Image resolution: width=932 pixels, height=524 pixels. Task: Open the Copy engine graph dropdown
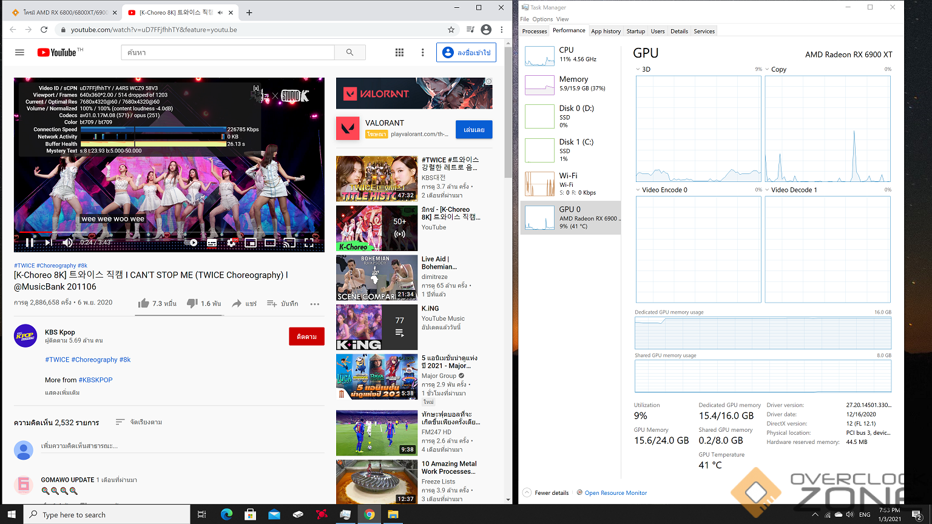click(x=768, y=69)
